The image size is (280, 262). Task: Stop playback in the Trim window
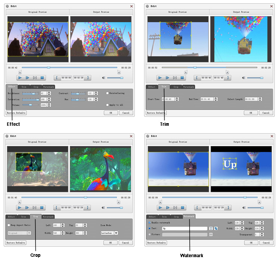click(x=182, y=78)
